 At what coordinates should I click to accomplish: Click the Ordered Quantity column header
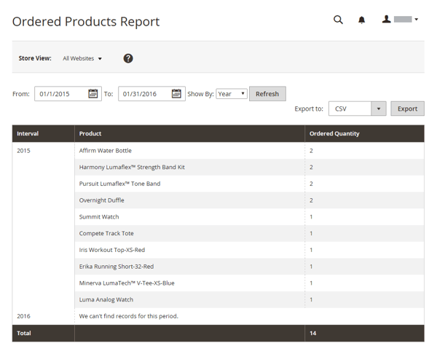334,134
